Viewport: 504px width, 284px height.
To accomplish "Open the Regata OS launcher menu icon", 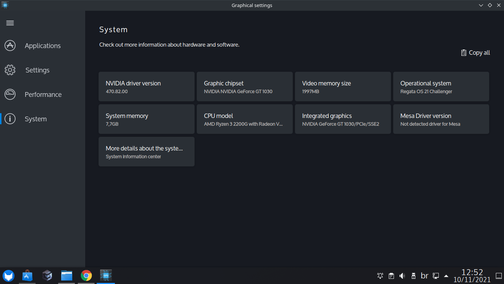I will coord(9,276).
